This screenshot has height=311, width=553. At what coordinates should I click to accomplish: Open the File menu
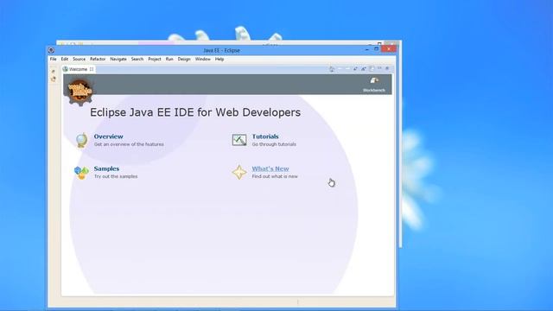point(53,60)
